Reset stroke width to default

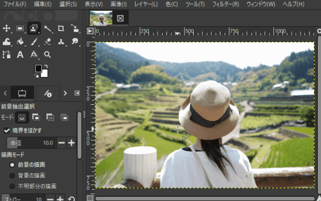tap(72, 199)
